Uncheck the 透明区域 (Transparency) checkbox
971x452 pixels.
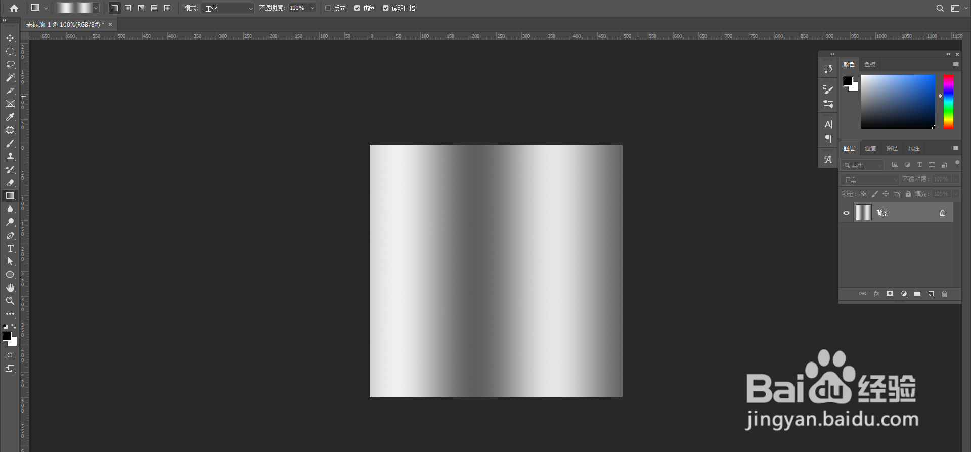[x=386, y=8]
